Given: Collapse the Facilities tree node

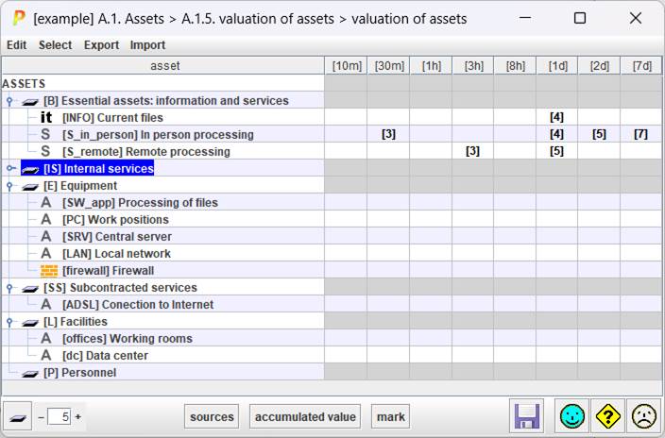Looking at the screenshot, I should click(x=9, y=322).
